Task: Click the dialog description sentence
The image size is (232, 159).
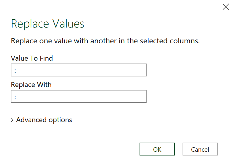Action: pyautogui.click(x=105, y=41)
